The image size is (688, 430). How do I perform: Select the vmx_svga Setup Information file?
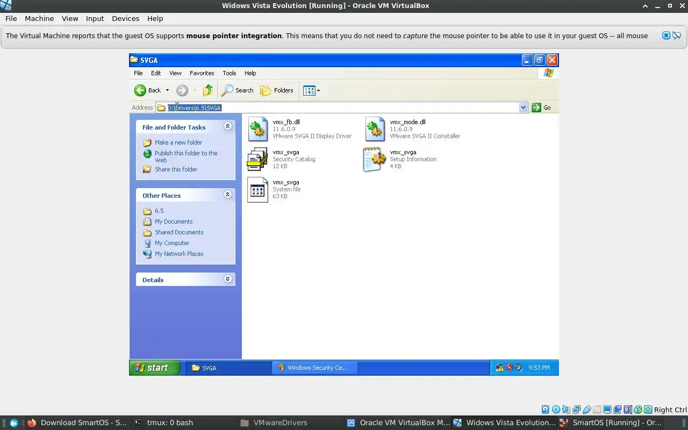click(400, 159)
